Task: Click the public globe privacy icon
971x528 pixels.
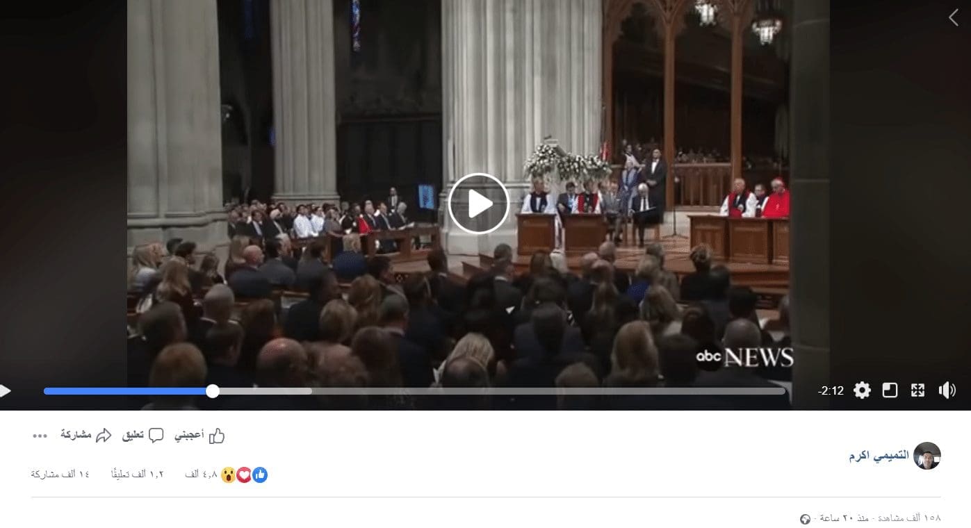Action: (x=806, y=519)
